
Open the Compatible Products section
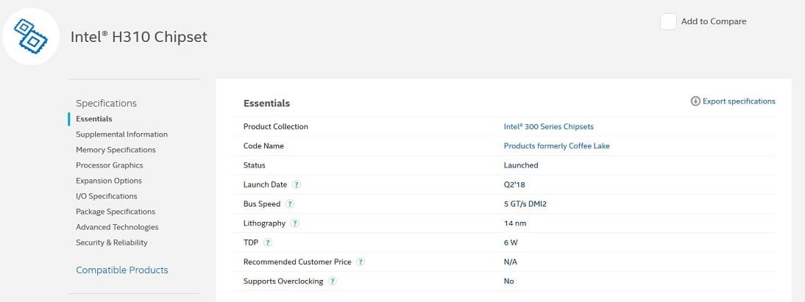pos(122,270)
